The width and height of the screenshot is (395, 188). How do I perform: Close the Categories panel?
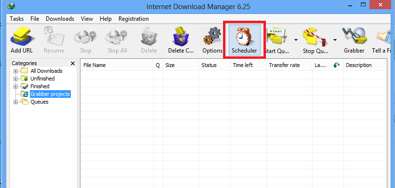(x=73, y=63)
